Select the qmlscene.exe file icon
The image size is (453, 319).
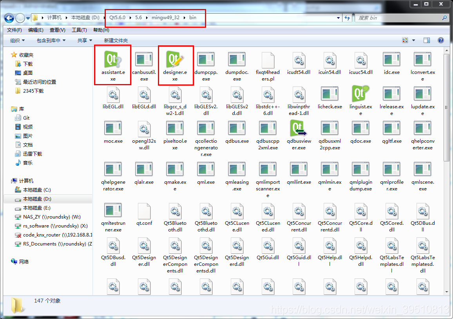click(x=423, y=169)
